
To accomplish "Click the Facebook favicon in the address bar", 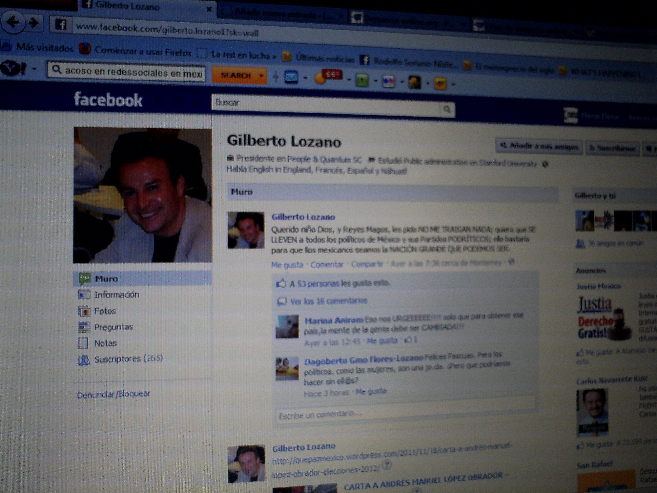I will [x=61, y=24].
